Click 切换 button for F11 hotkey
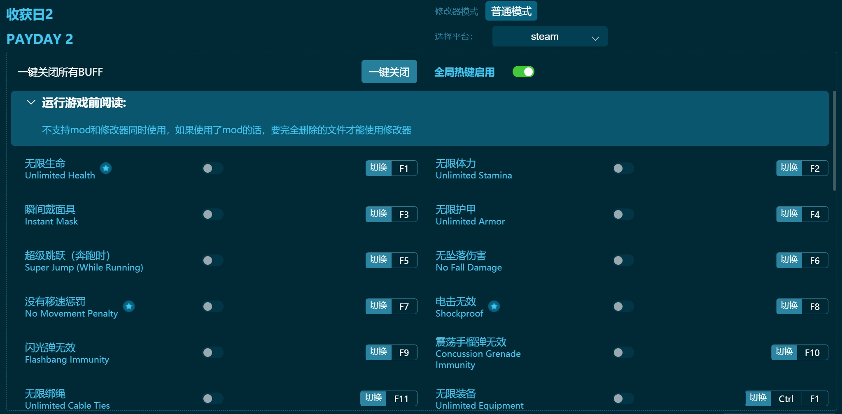 coord(373,398)
